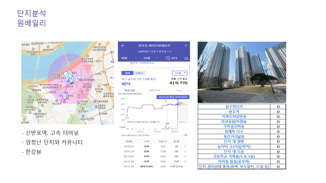
Task: Click the scrollbar in the price panel
Action: (189, 71)
